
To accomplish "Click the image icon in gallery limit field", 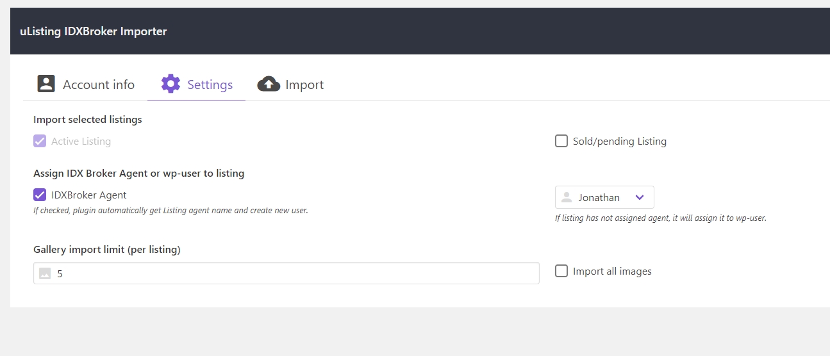I will (45, 273).
